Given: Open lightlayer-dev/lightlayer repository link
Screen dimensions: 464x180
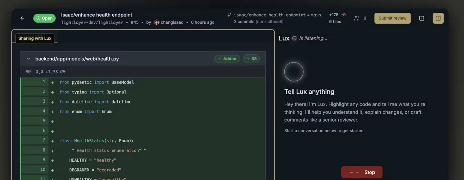Looking at the screenshot, I should pyautogui.click(x=92, y=22).
